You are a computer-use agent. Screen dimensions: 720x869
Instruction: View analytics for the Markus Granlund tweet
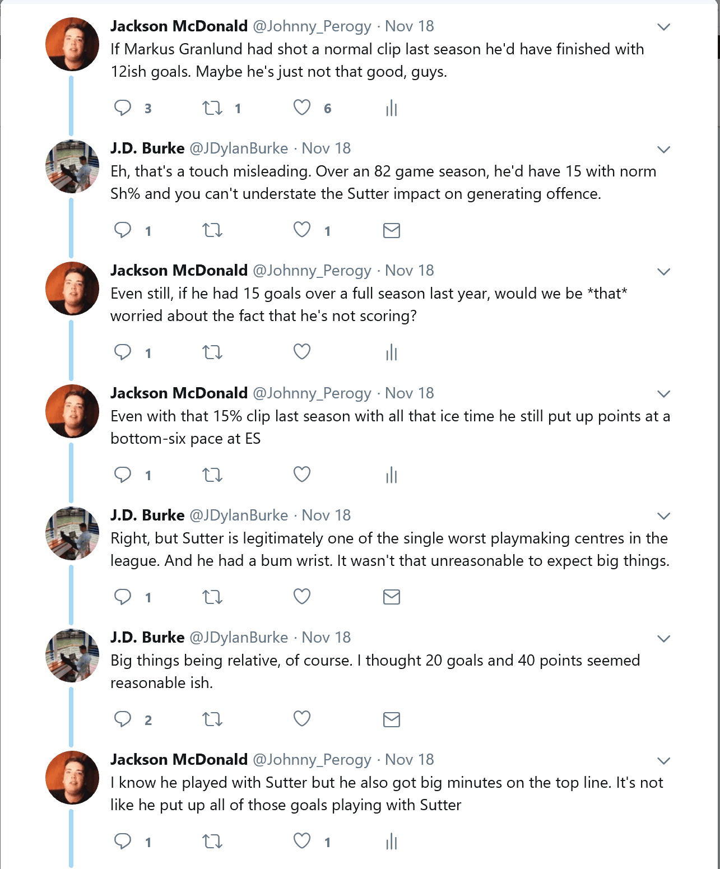[391, 108]
